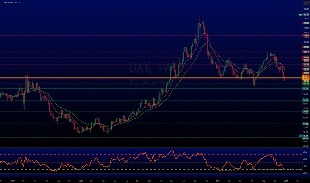This screenshot has width=310, height=183.
Task: Click the 112.000 price axis tick
Action: coord(306,28)
